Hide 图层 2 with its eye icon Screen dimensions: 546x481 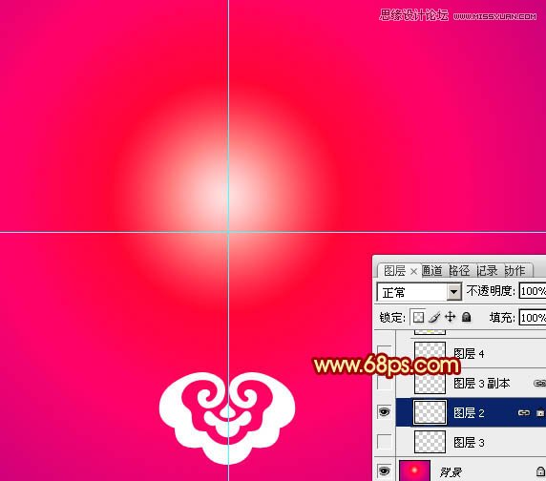[384, 412]
